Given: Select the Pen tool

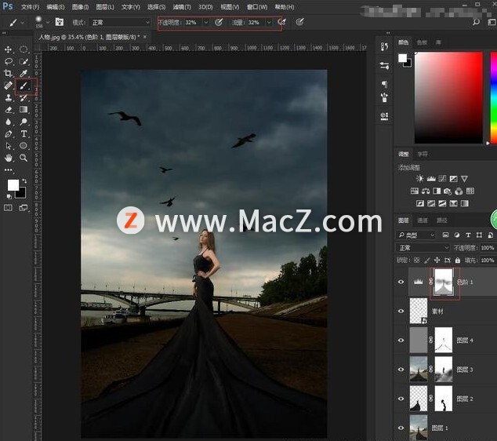Looking at the screenshot, I should [x=8, y=134].
